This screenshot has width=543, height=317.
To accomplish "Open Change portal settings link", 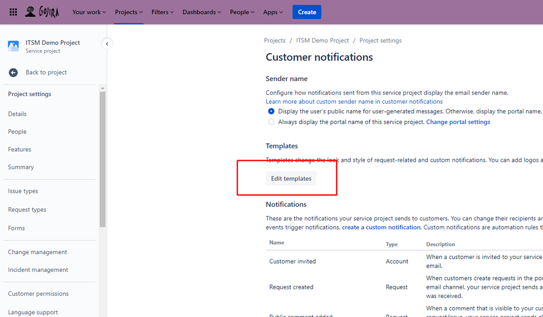I will [x=458, y=122].
